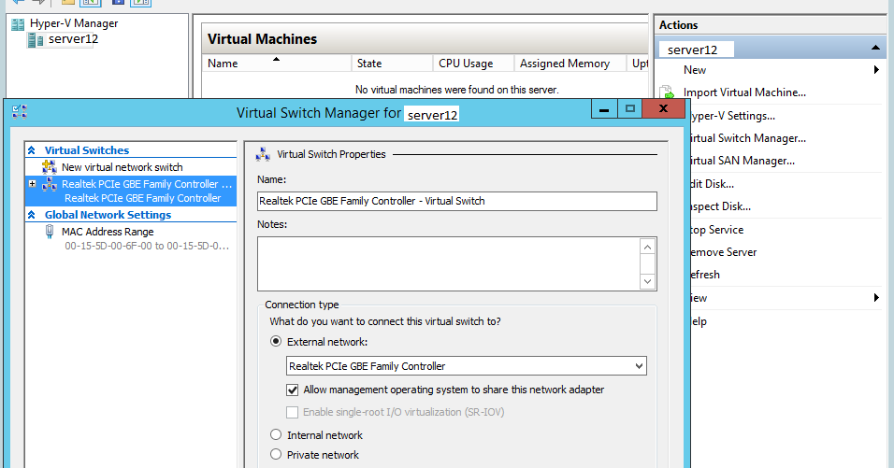Collapse the server12 Actions group

click(x=875, y=49)
